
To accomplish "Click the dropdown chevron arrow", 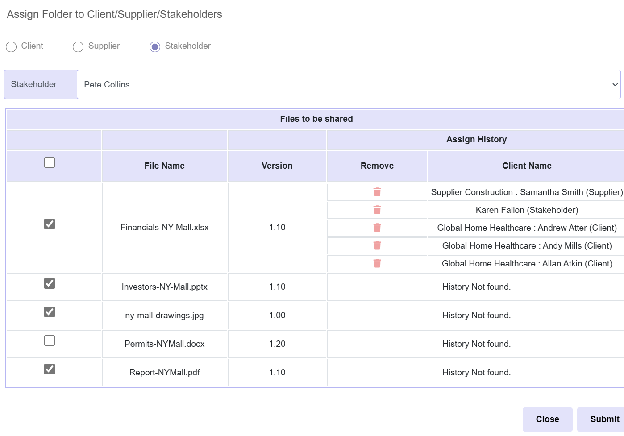I will 615,85.
